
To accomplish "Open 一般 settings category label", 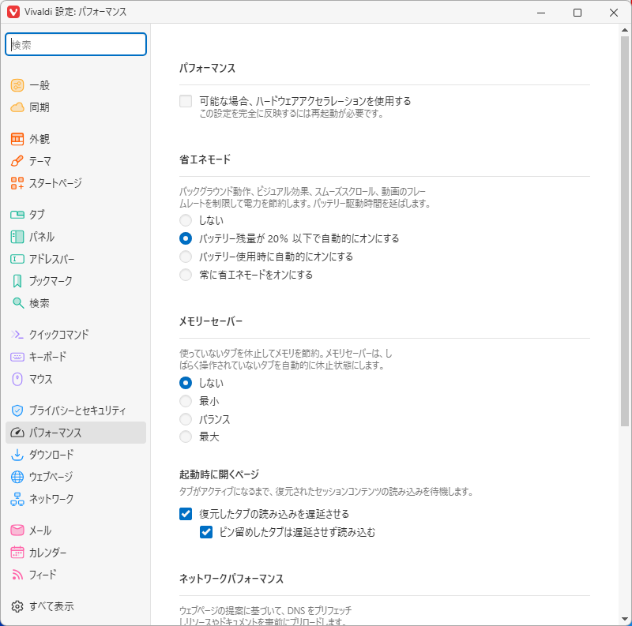I will (39, 85).
